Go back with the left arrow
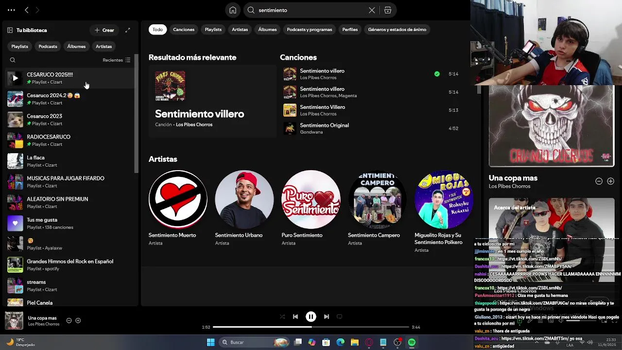622x350 pixels. coord(27,10)
